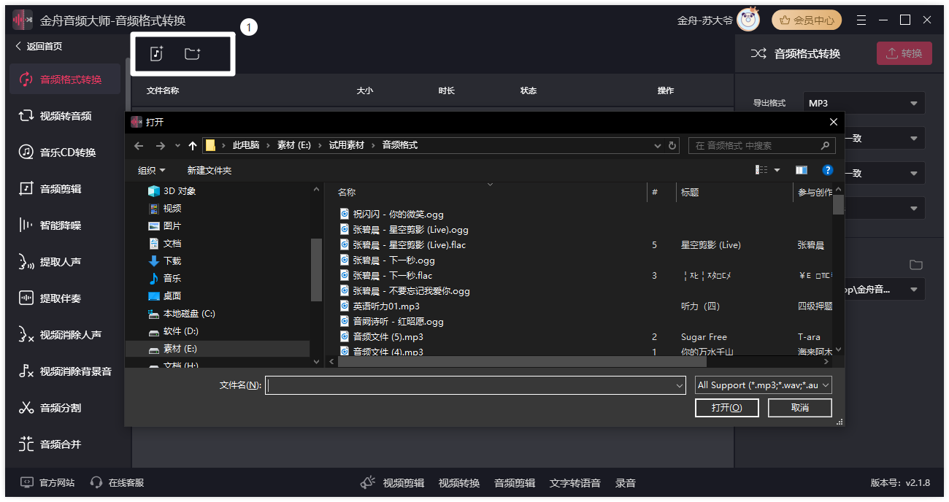The height and width of the screenshot is (502, 949).
Task: Expand the 导出格式 MP3 dropdown
Action: click(864, 104)
